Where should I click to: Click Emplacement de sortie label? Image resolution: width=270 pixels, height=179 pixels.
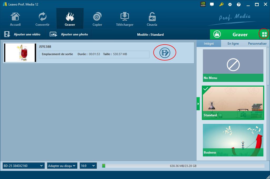coord(57,54)
